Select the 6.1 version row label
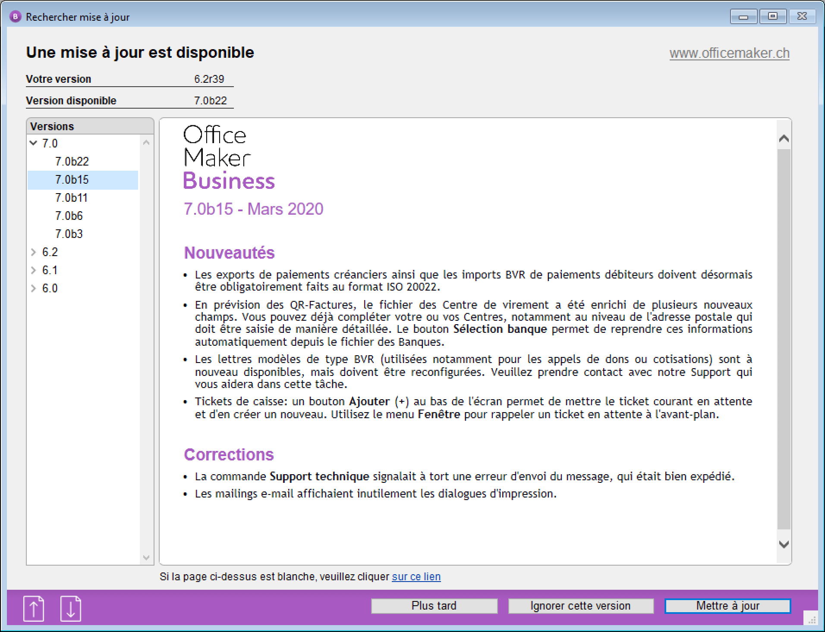Image resolution: width=825 pixels, height=632 pixels. pos(50,270)
